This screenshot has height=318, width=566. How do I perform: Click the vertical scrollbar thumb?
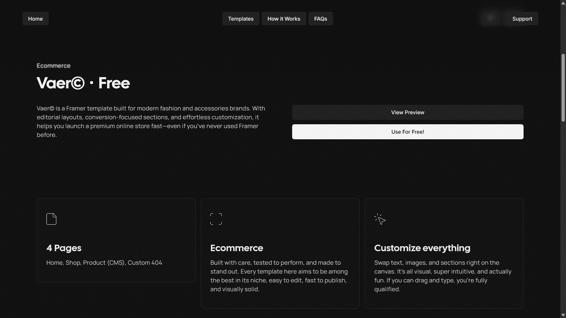click(563, 87)
